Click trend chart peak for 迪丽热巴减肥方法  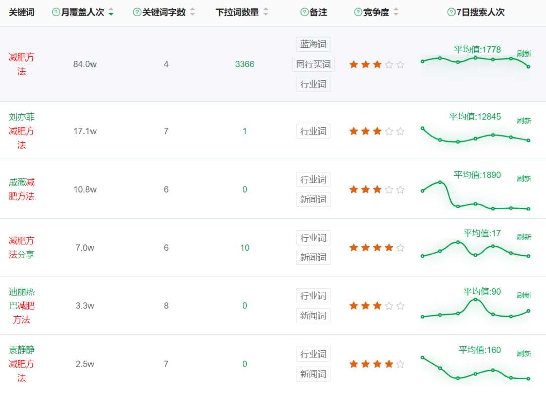click(475, 300)
